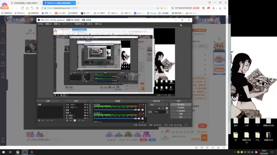
Task: Move the selected source up
Action: [x=79, y=120]
